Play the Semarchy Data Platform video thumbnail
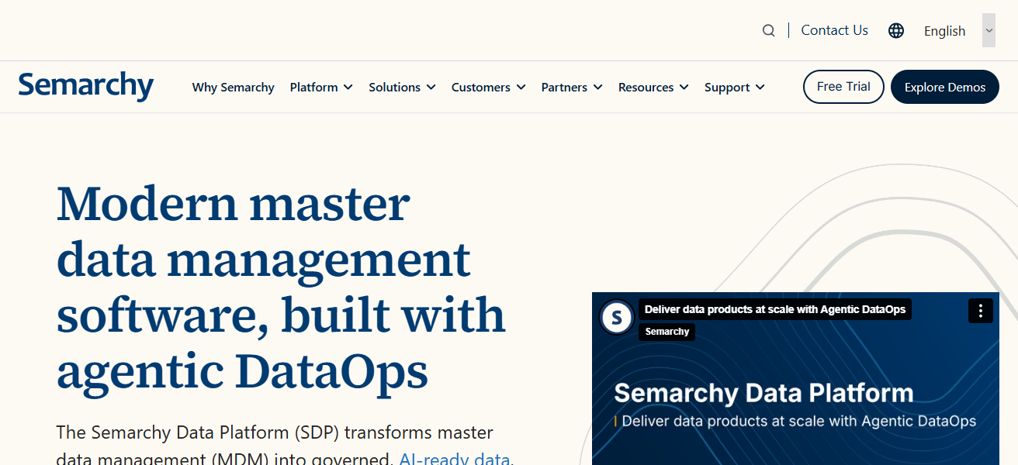The image size is (1018, 465). [795, 403]
